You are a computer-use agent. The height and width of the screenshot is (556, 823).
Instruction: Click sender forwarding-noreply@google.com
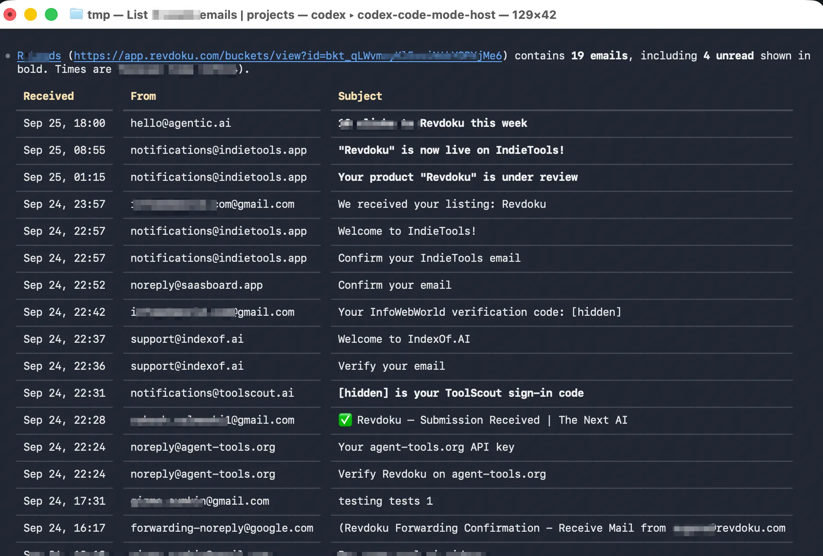(222, 528)
